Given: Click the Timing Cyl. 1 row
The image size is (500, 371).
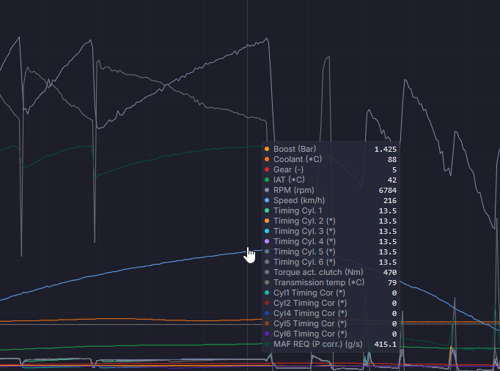Looking at the screenshot, I should click(331, 210).
